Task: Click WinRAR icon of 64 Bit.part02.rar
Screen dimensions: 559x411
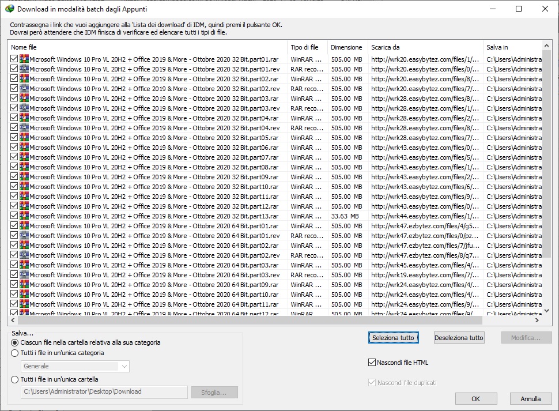Action: click(24, 245)
